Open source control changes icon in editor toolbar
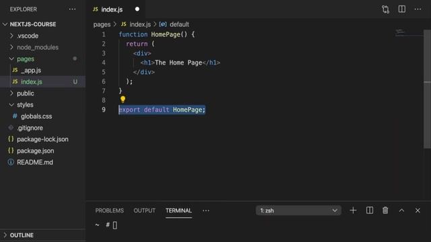431x242 pixels. (385, 9)
